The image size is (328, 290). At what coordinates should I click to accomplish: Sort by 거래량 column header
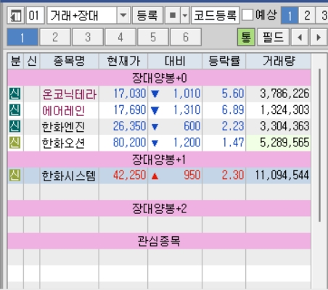point(279,61)
